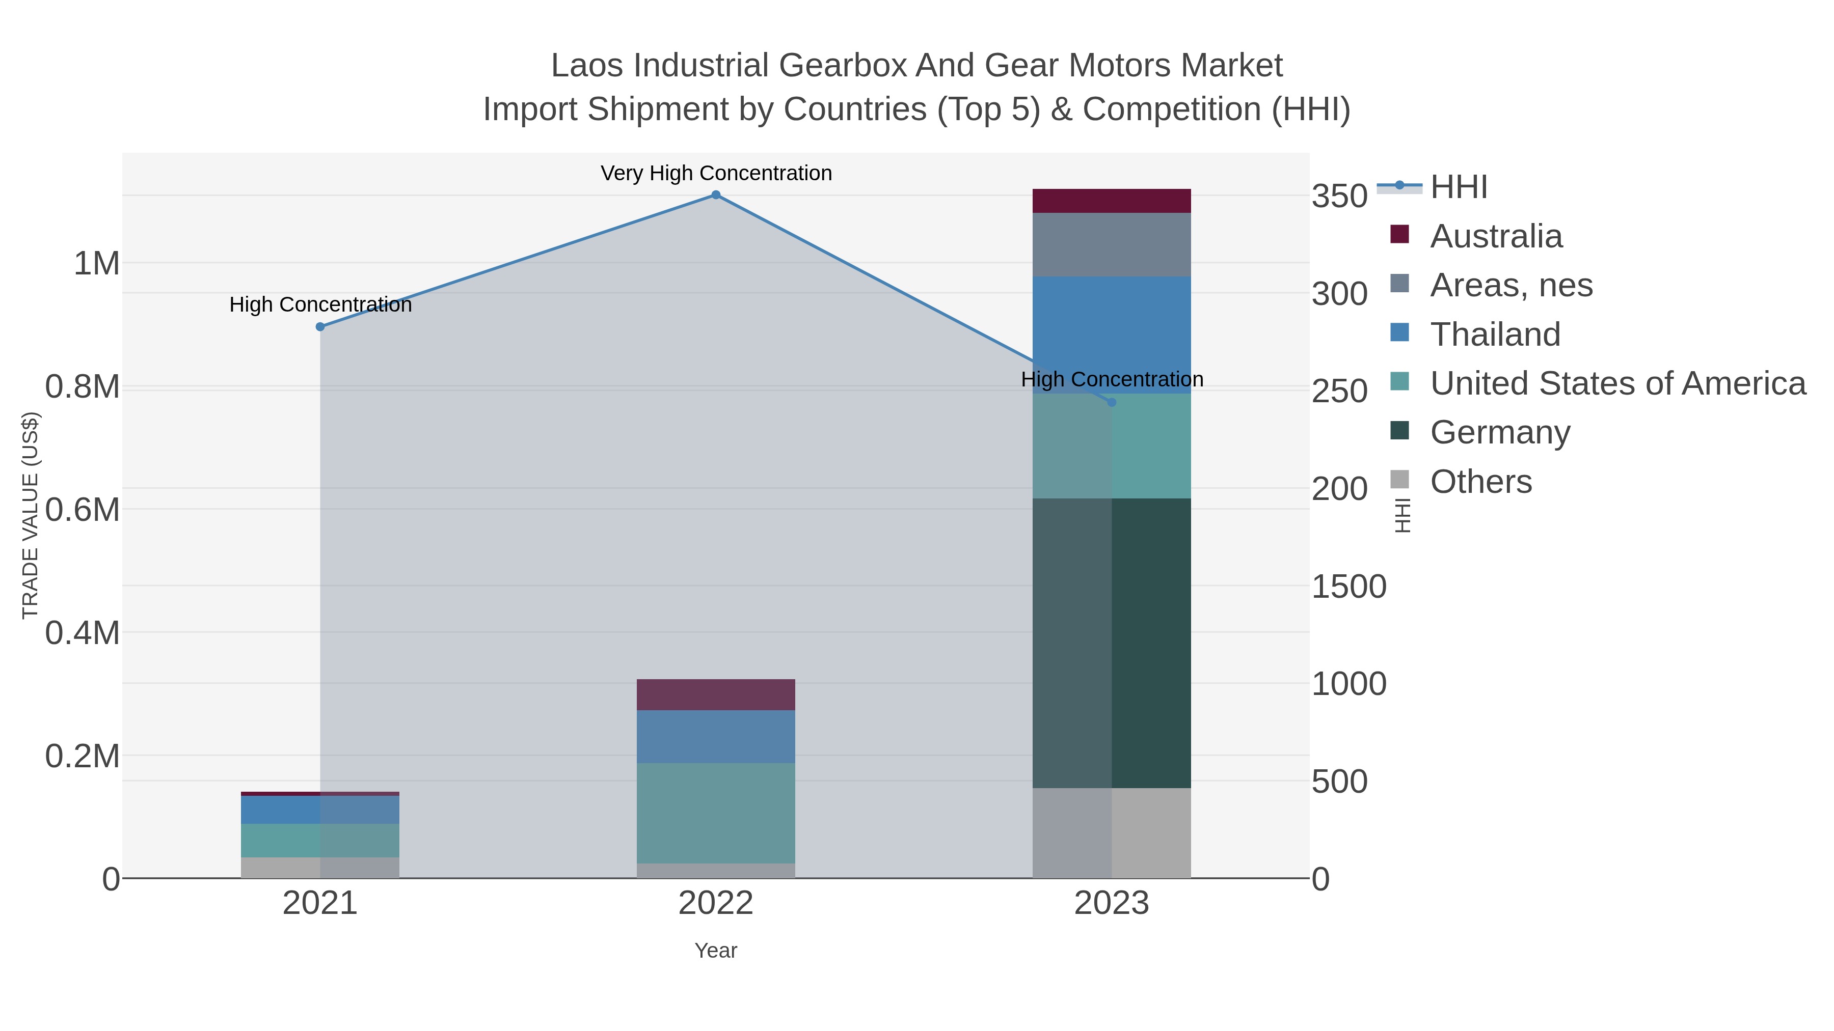
Task: Click the 'Very High Concentration' annotation
Action: (x=716, y=173)
